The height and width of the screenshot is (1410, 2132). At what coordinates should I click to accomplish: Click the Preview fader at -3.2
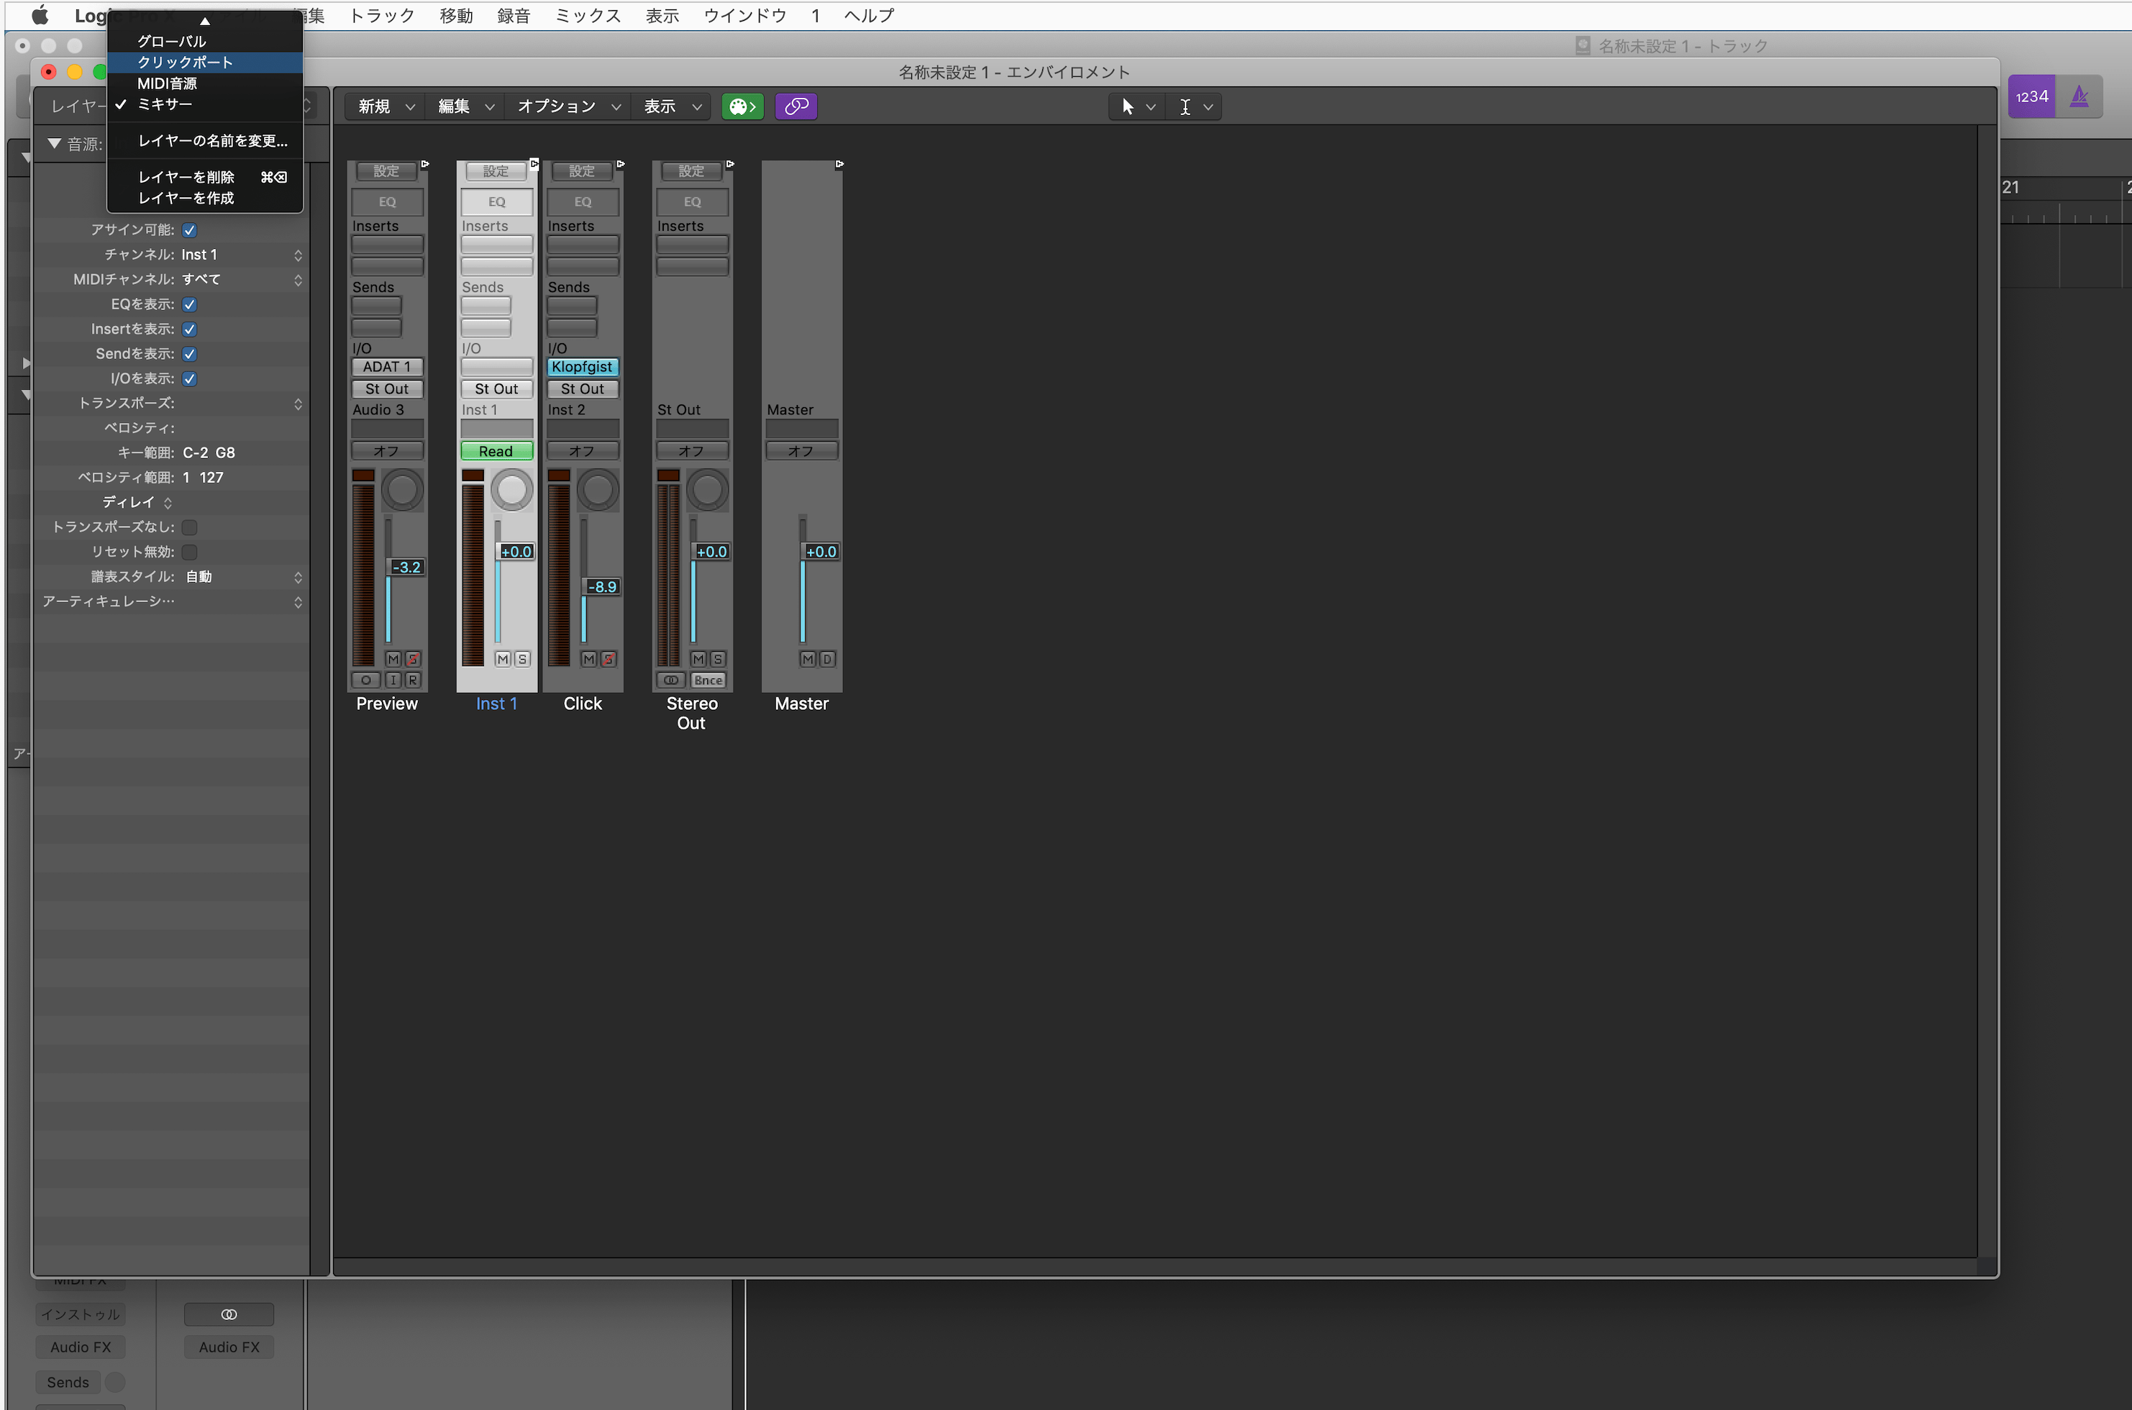click(x=406, y=568)
